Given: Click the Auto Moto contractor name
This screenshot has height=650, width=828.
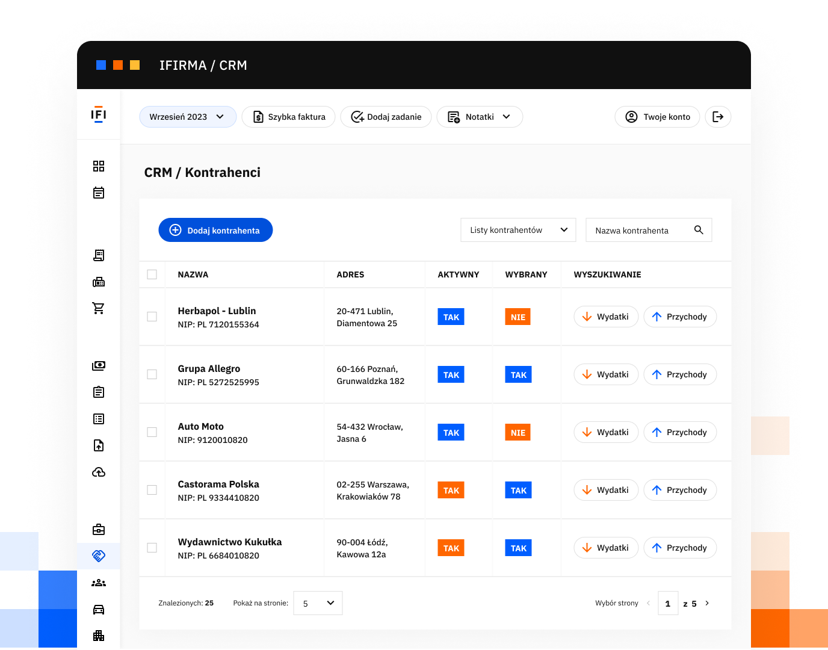Looking at the screenshot, I should click(x=200, y=426).
